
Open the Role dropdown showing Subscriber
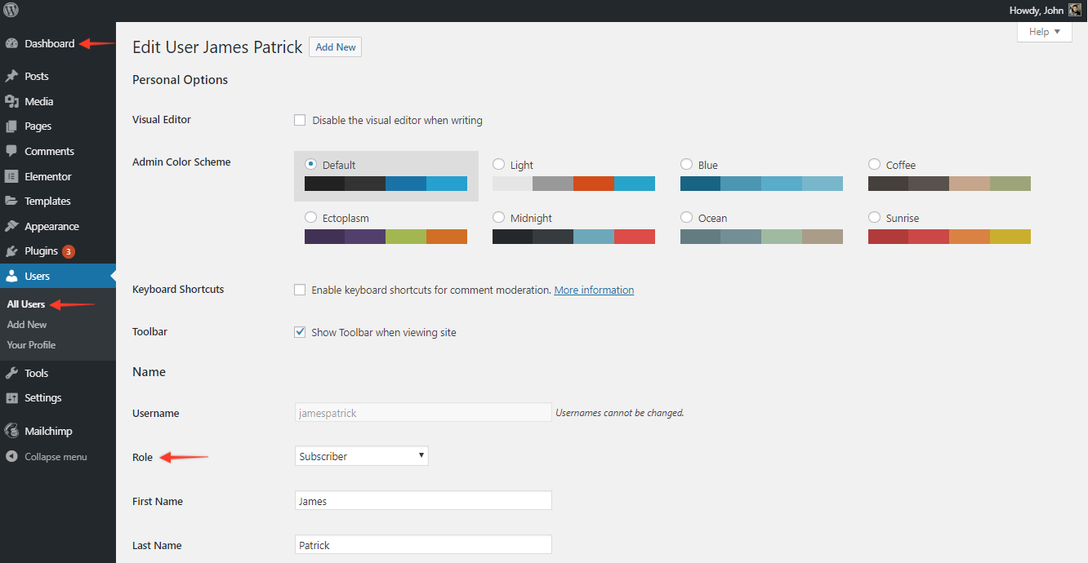click(361, 456)
